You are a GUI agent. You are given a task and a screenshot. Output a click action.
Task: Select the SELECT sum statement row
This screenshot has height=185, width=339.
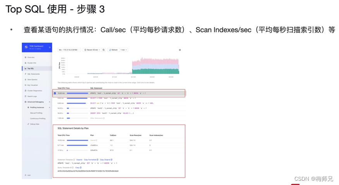(120, 103)
